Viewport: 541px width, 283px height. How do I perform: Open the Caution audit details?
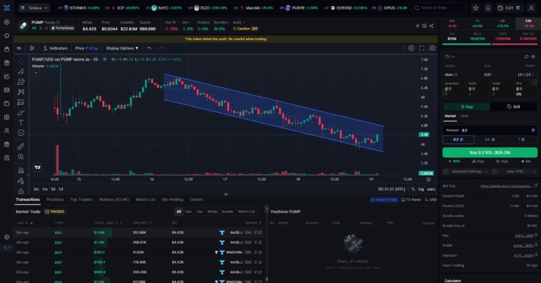point(245,29)
